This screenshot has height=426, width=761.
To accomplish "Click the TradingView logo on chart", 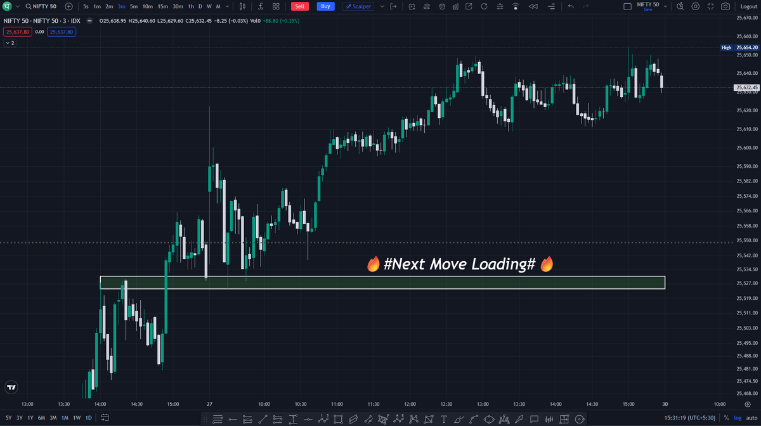I will tap(11, 387).
